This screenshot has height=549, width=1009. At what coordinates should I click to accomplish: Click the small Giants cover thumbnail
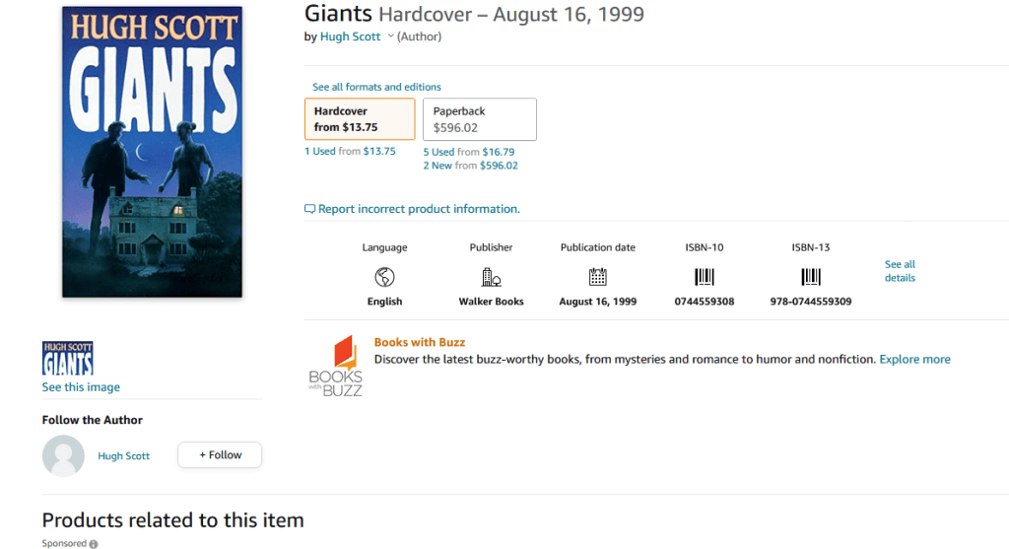68,358
